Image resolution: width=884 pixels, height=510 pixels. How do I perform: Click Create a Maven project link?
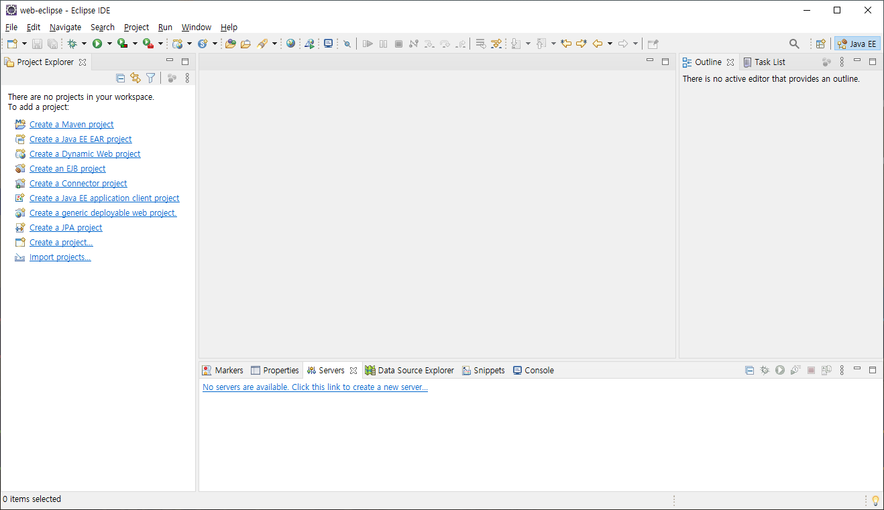[72, 124]
